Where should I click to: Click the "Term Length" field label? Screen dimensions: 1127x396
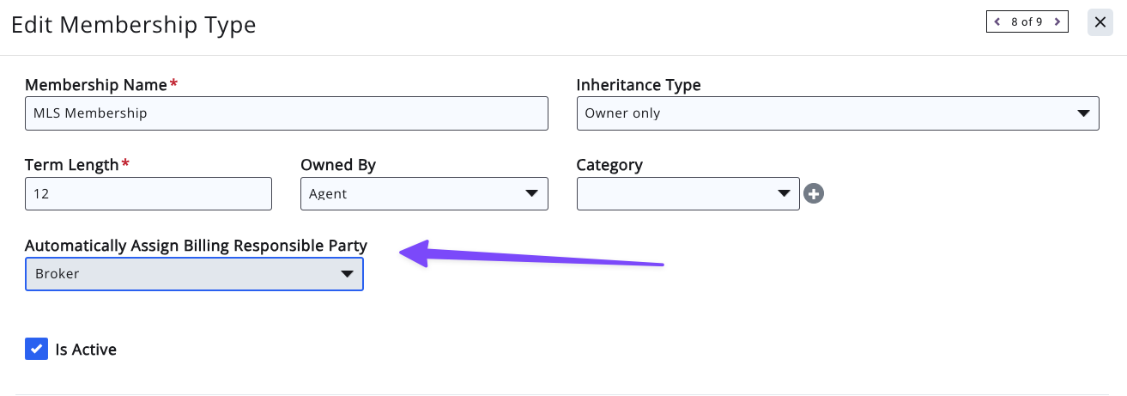tap(72, 165)
